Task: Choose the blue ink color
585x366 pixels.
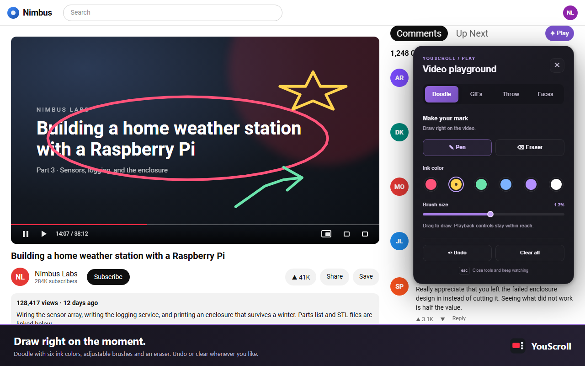Action: (x=506, y=184)
